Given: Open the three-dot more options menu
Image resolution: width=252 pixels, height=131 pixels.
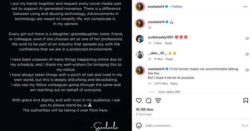Looking at the screenshot, I should [245, 7].
